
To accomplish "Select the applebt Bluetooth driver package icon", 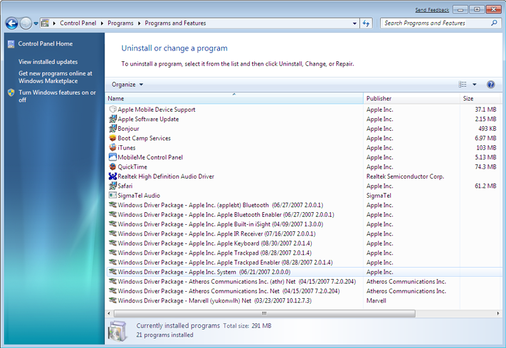I will [x=113, y=205].
